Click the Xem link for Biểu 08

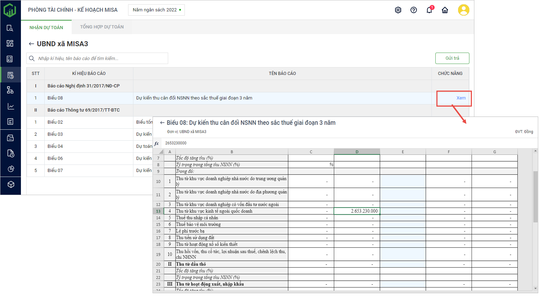coord(461,98)
